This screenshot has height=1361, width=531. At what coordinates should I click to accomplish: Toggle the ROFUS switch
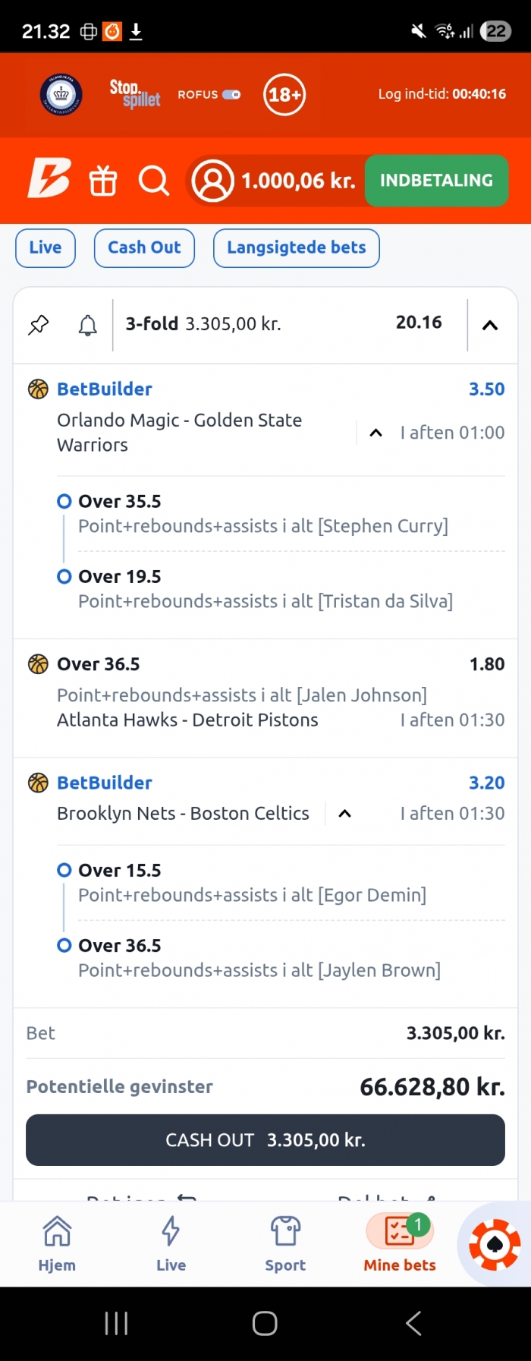coord(231,95)
